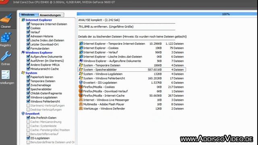Toggle Adressen Historie checkbox
Screen dimensions: 258x145
point(28,36)
